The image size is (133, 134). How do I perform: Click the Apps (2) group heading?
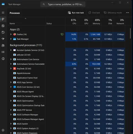click(x=15, y=29)
